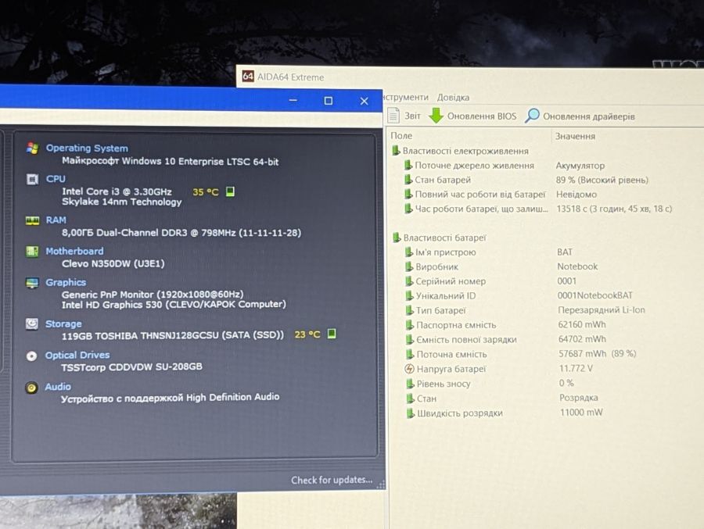Click the Optical Drives disc icon
The width and height of the screenshot is (704, 529).
pyautogui.click(x=31, y=356)
